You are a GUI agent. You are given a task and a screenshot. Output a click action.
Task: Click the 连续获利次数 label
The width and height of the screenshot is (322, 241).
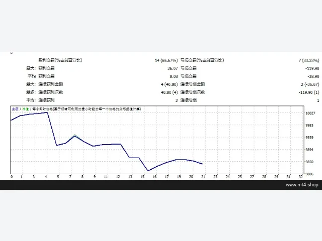50,92
